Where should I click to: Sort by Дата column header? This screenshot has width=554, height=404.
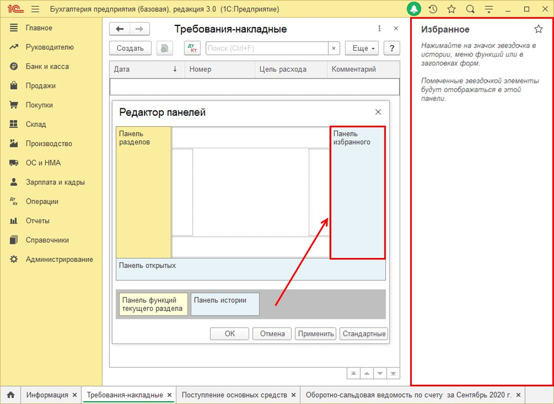pos(147,69)
